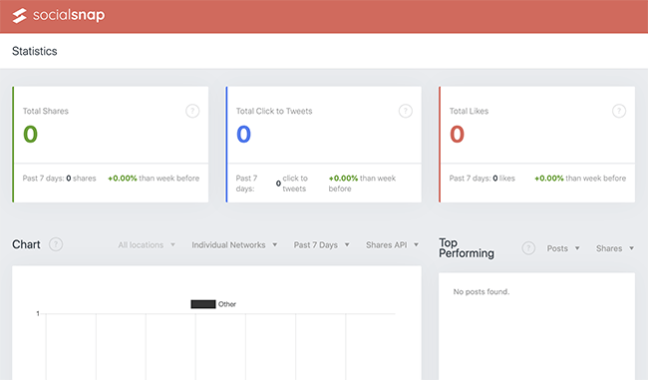Screen dimensions: 648x380
Task: Open the Total Shares help icon
Action: [x=192, y=111]
